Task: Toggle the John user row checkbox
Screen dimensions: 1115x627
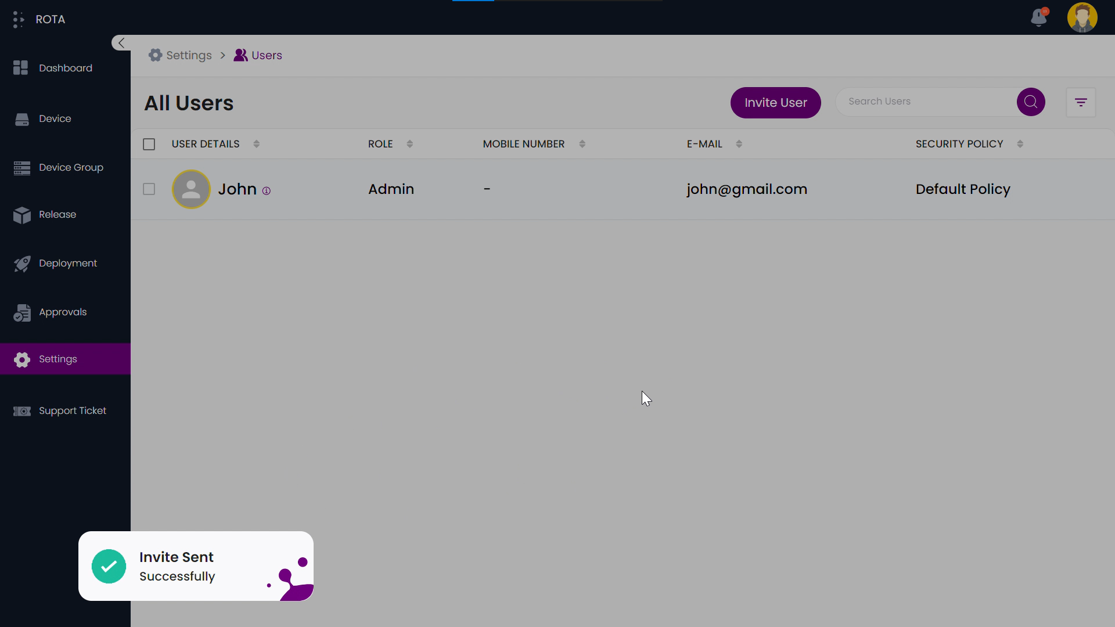Action: click(149, 189)
